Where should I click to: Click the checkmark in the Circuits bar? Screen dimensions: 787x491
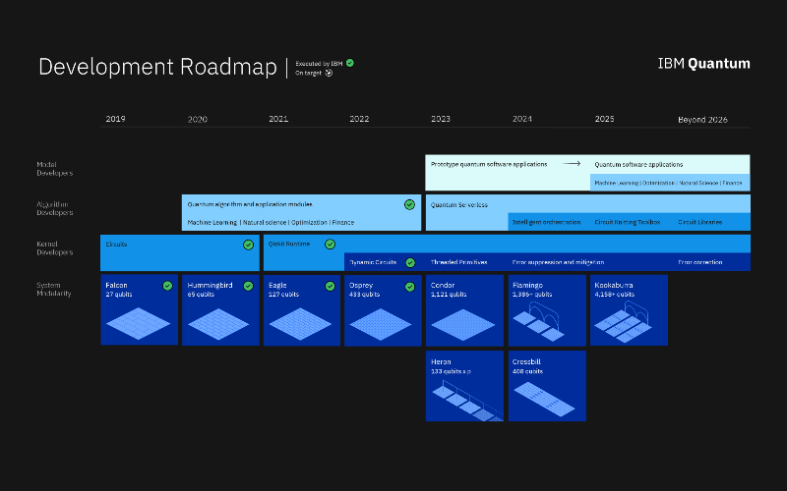(x=249, y=245)
